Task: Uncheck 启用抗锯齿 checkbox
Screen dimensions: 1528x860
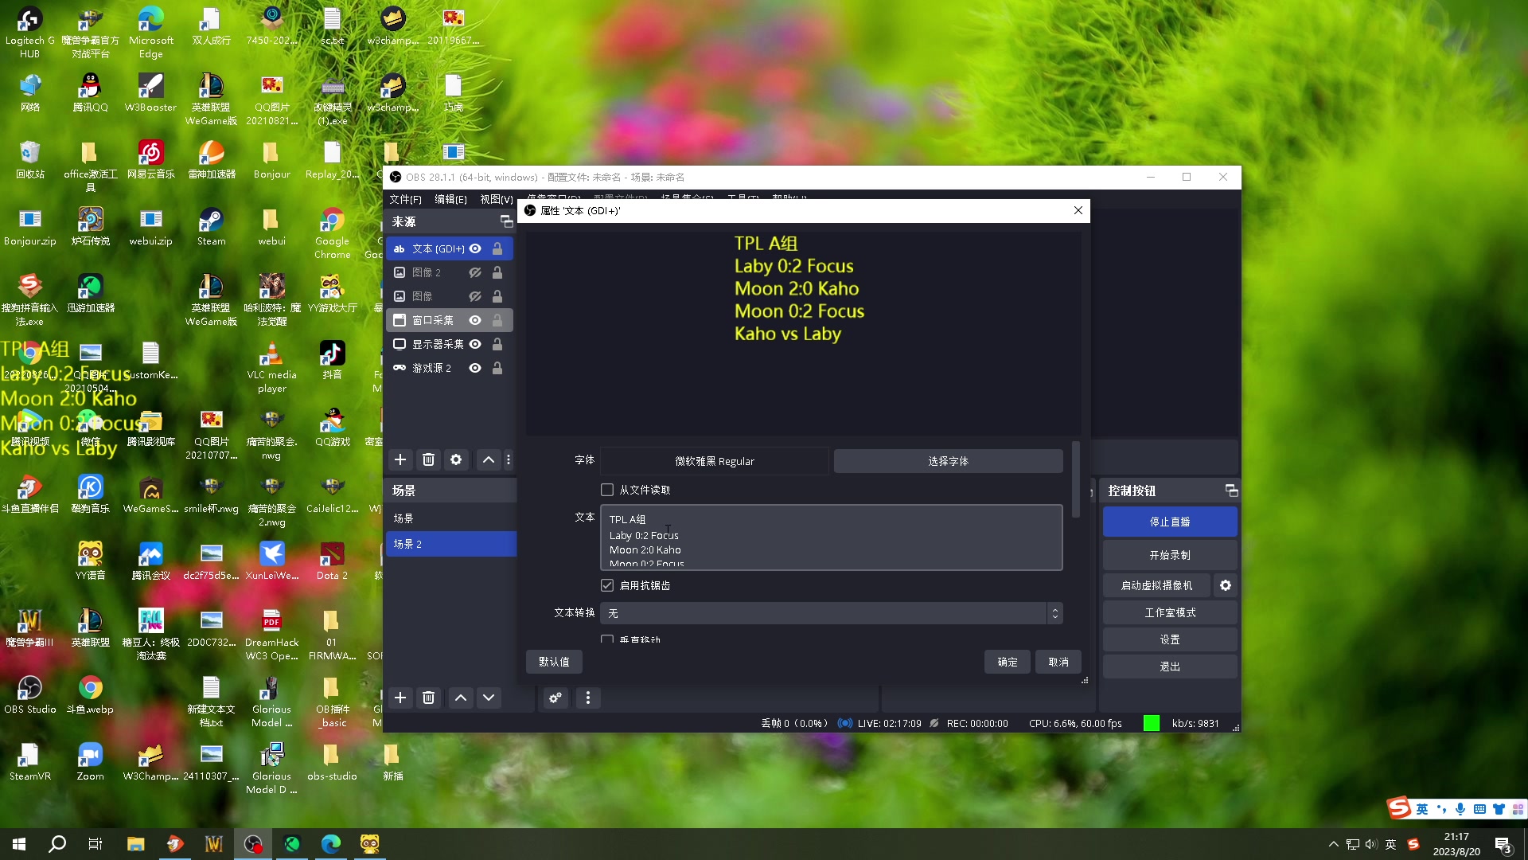Action: 607,585
